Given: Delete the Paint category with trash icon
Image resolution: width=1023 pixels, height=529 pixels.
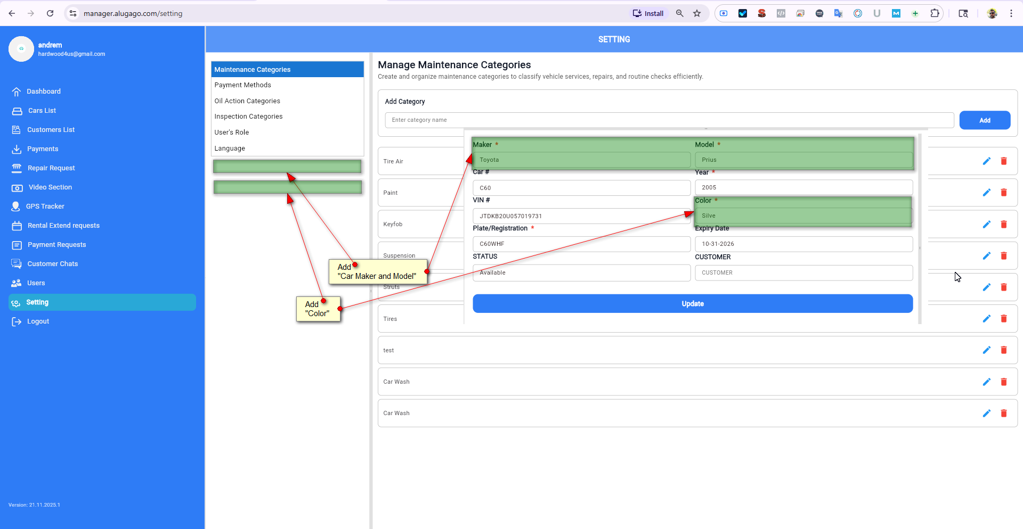Looking at the screenshot, I should click(1003, 193).
